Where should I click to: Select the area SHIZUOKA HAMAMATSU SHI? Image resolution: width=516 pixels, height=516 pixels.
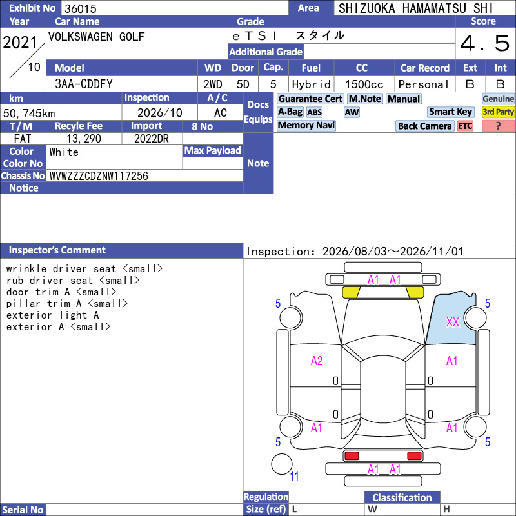[415, 8]
